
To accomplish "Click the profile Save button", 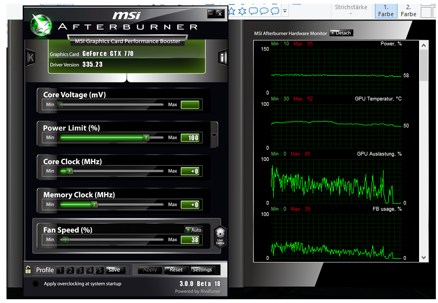I will click(114, 270).
